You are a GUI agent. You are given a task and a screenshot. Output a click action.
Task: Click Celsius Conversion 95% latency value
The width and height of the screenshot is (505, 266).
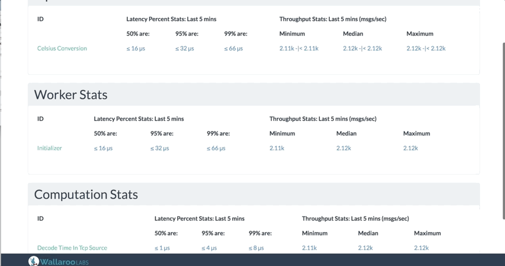click(184, 48)
